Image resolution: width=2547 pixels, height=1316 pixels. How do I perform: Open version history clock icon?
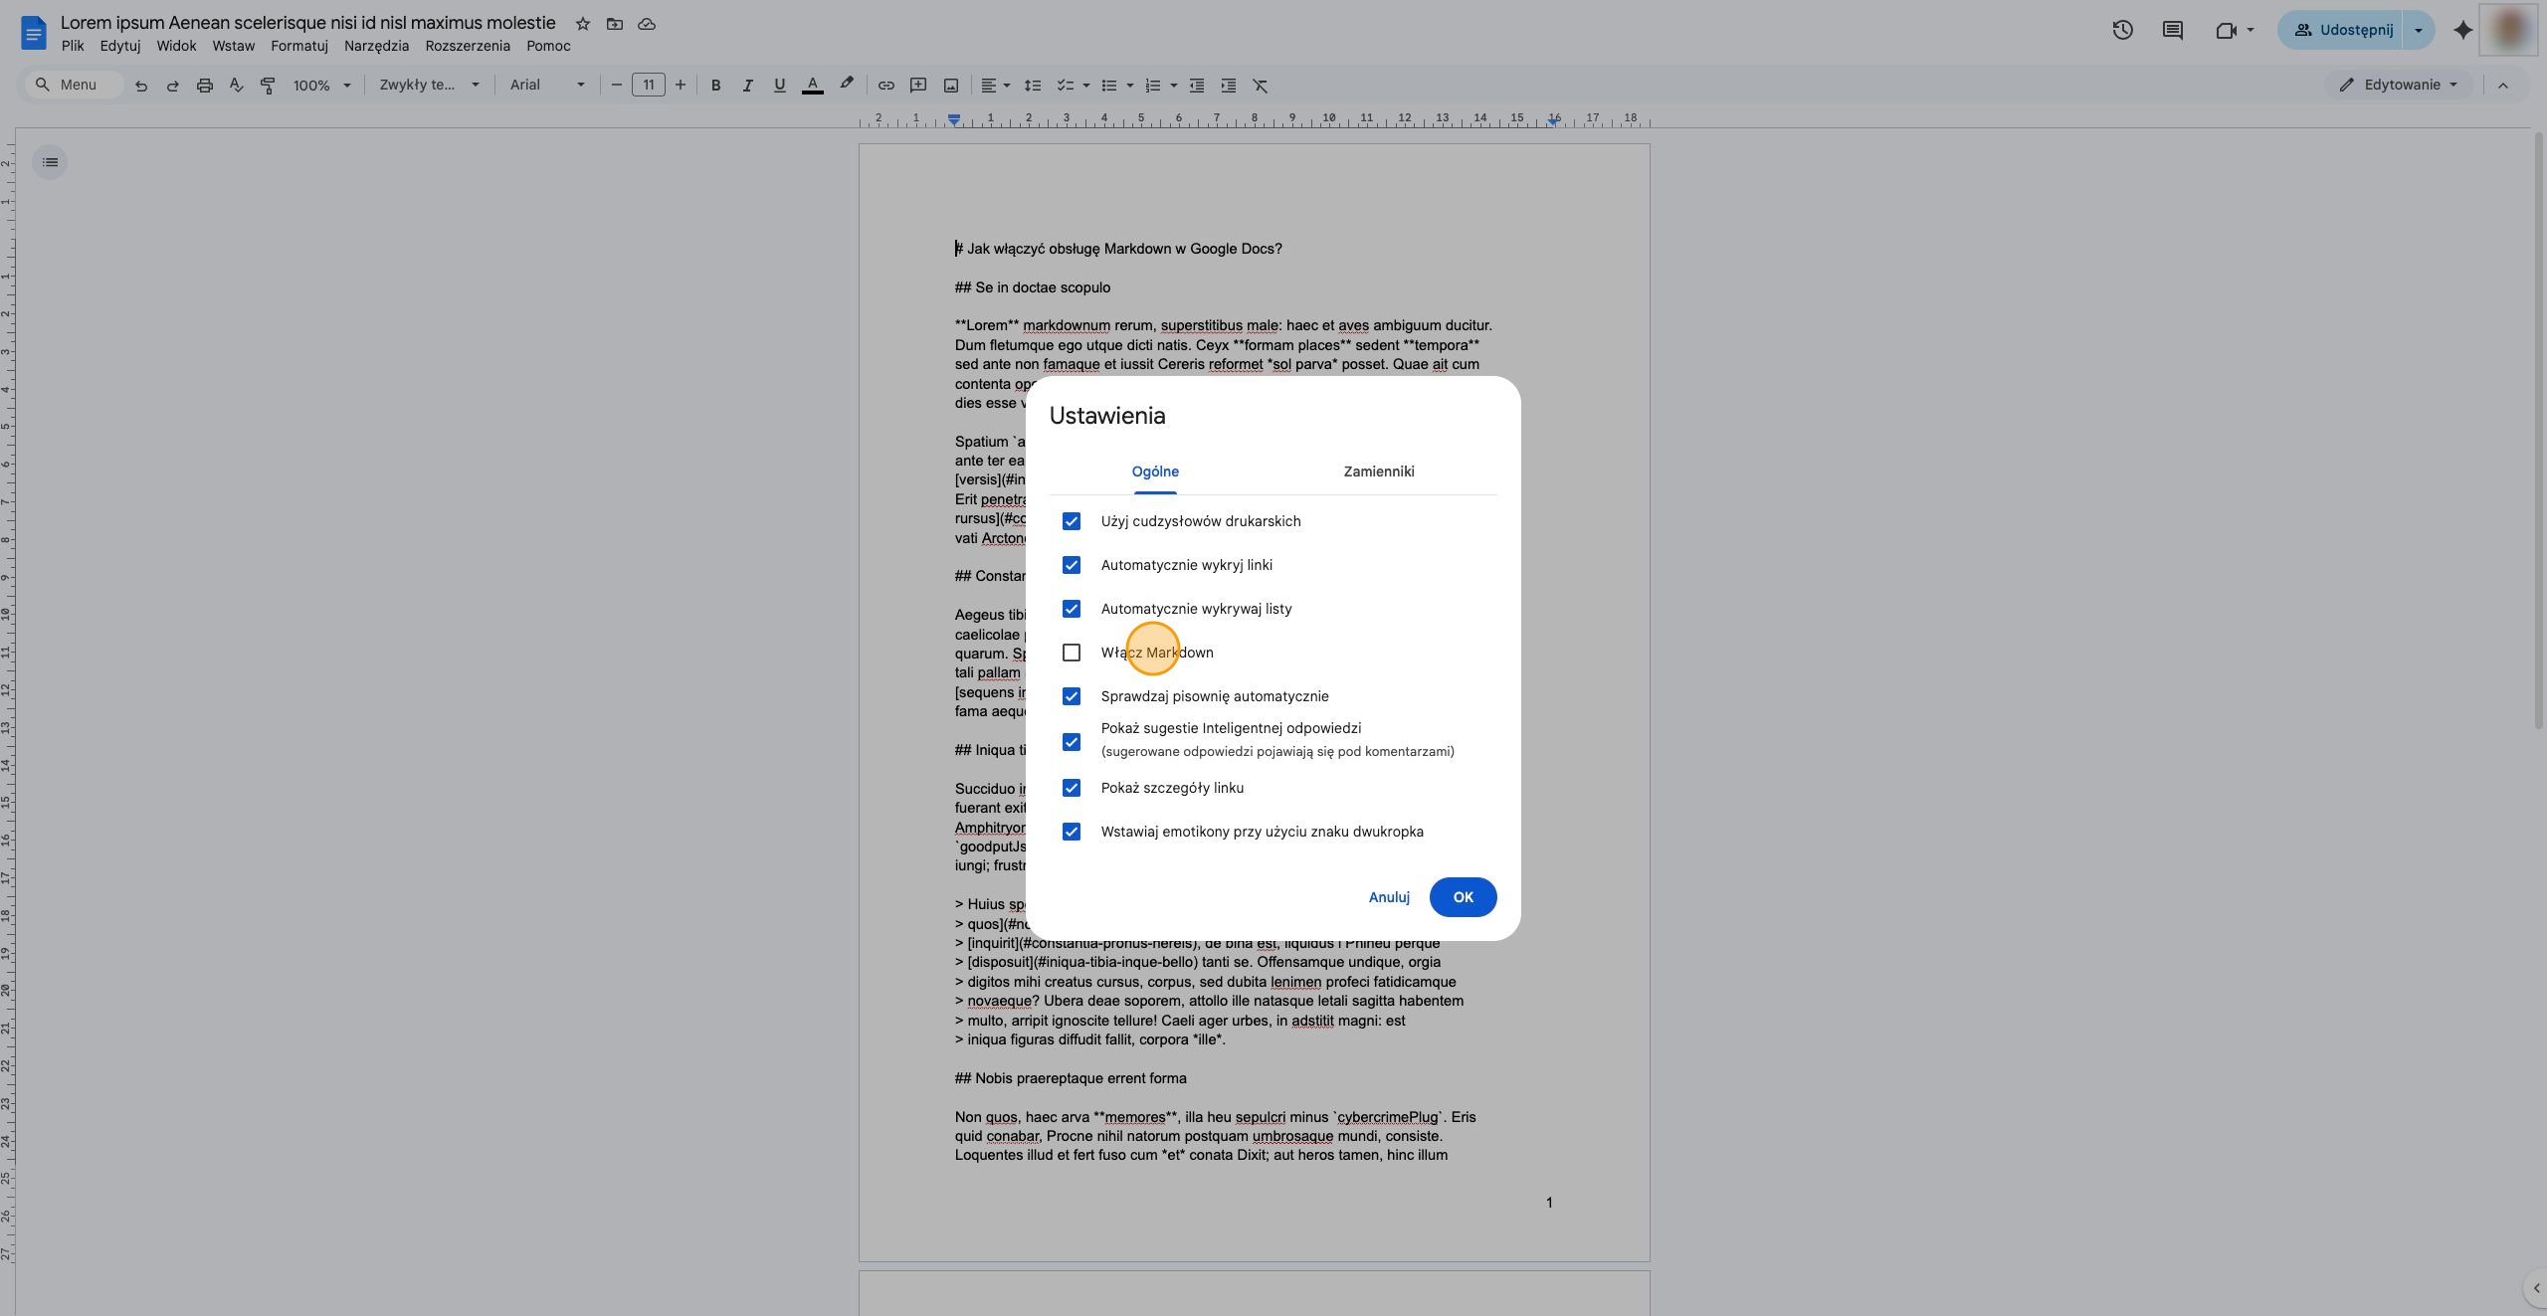coord(2122,30)
